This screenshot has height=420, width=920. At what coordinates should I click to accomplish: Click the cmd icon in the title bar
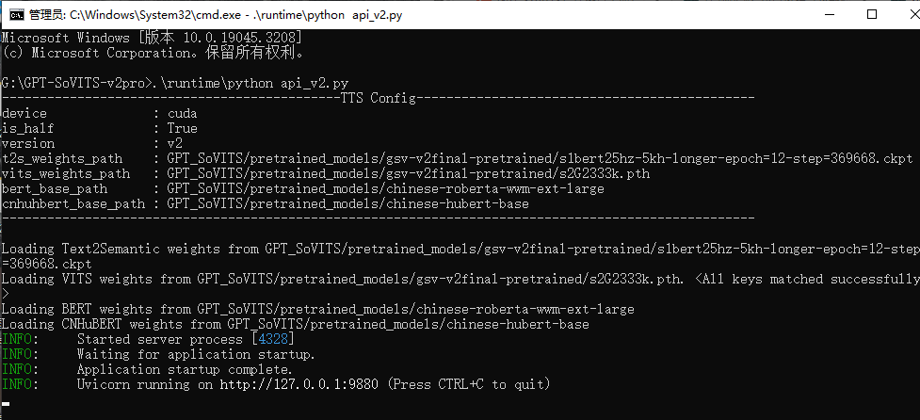[x=14, y=14]
